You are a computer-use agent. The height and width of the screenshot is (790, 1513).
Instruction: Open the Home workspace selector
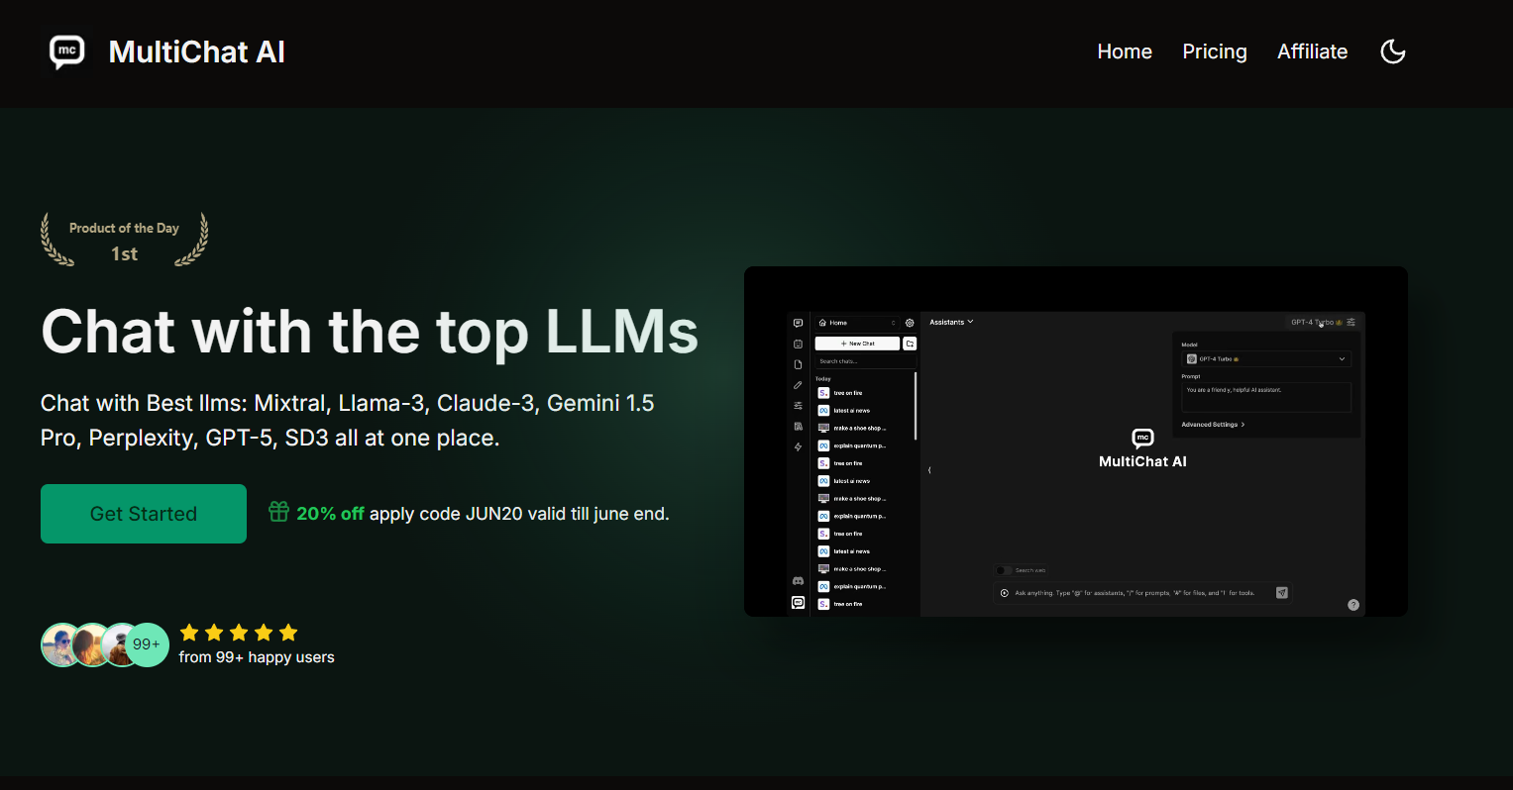(x=857, y=323)
